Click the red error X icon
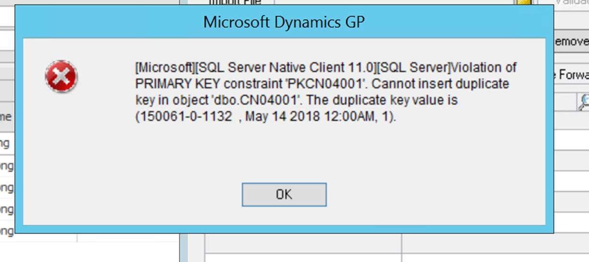The image size is (589, 262). 61,77
